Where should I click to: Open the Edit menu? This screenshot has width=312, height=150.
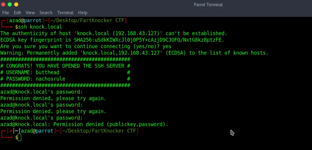point(17,13)
